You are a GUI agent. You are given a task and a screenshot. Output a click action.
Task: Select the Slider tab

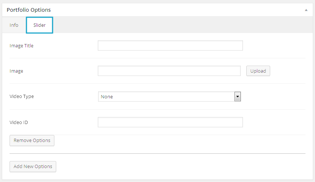40,25
